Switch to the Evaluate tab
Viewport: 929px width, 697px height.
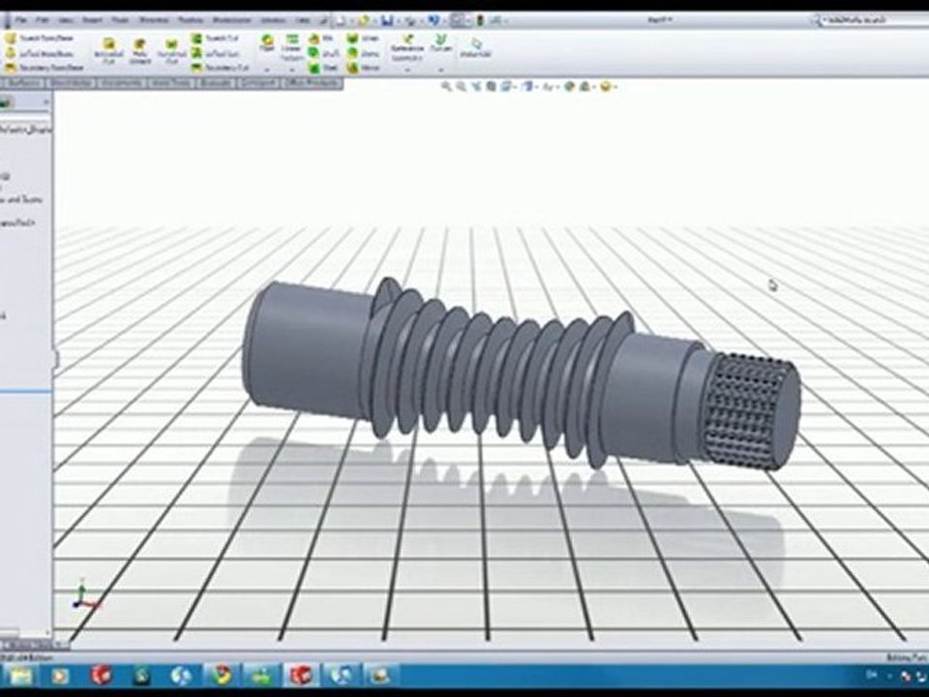[215, 83]
